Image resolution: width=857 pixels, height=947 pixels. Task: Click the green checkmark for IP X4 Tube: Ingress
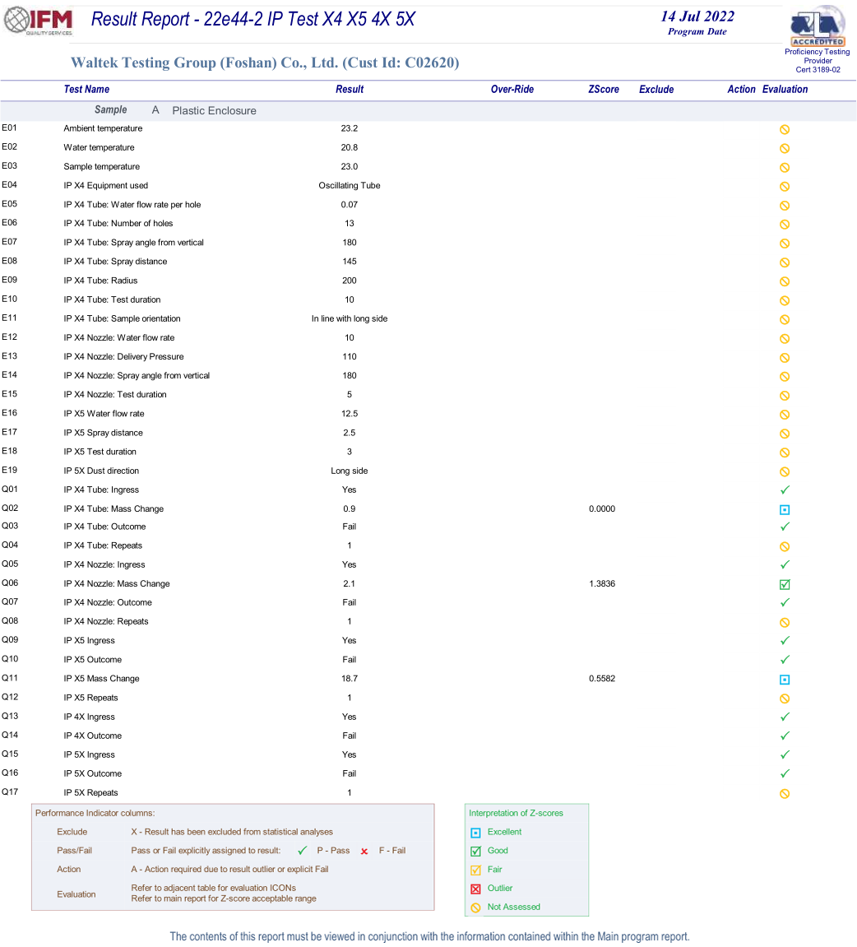point(785,490)
